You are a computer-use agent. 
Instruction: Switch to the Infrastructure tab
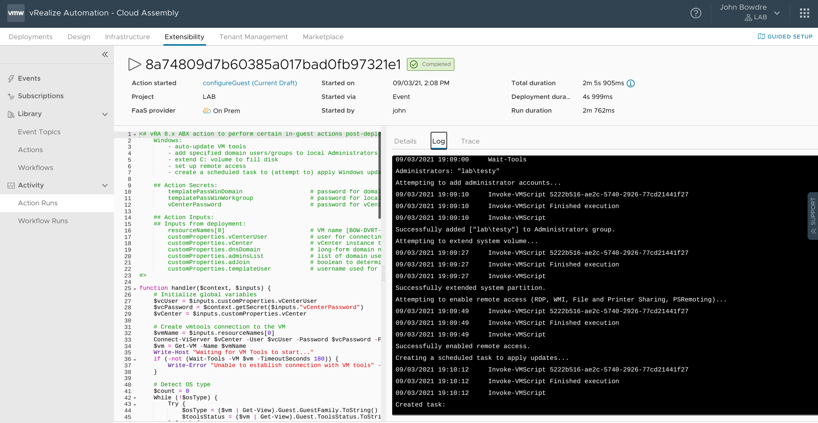127,37
